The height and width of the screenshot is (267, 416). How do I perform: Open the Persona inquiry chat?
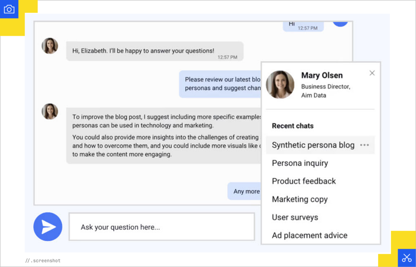tap(300, 163)
